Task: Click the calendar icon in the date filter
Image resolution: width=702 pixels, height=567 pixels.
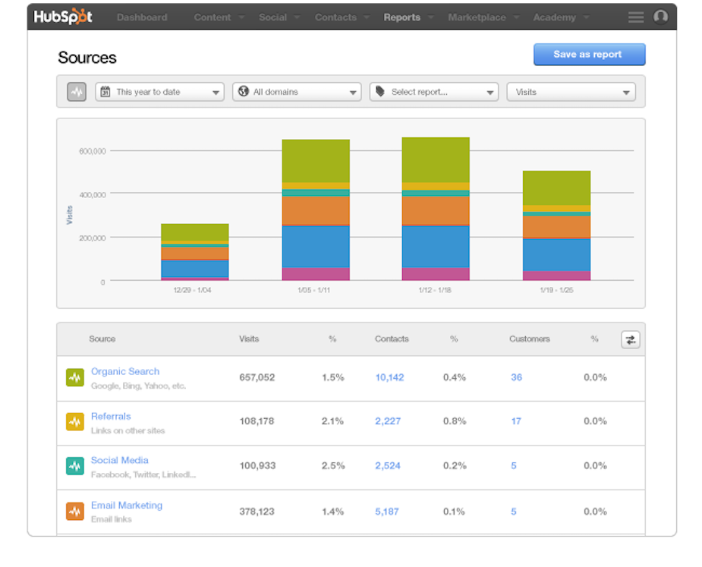Action: [x=105, y=91]
